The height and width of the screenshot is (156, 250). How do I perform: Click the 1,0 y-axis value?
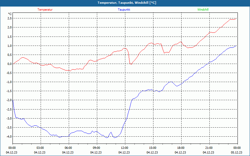pos(10,46)
